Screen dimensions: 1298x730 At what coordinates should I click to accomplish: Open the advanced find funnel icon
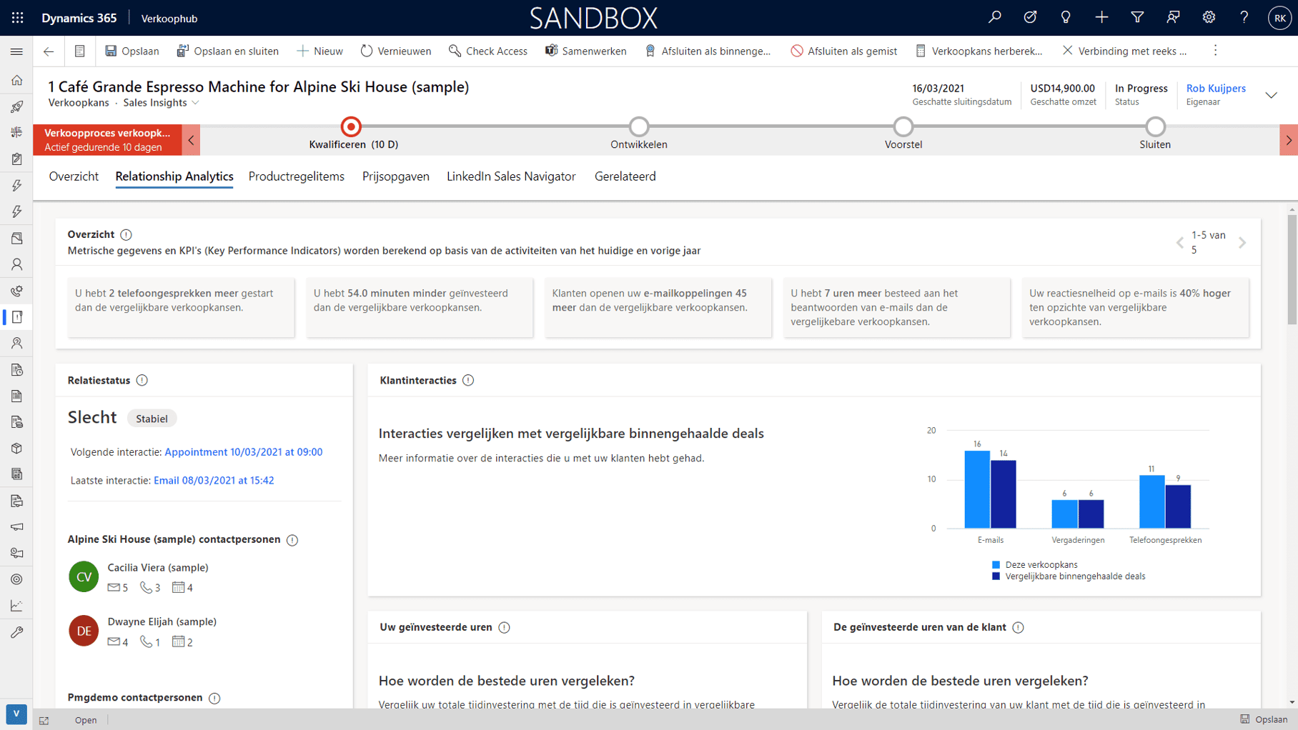(x=1137, y=18)
